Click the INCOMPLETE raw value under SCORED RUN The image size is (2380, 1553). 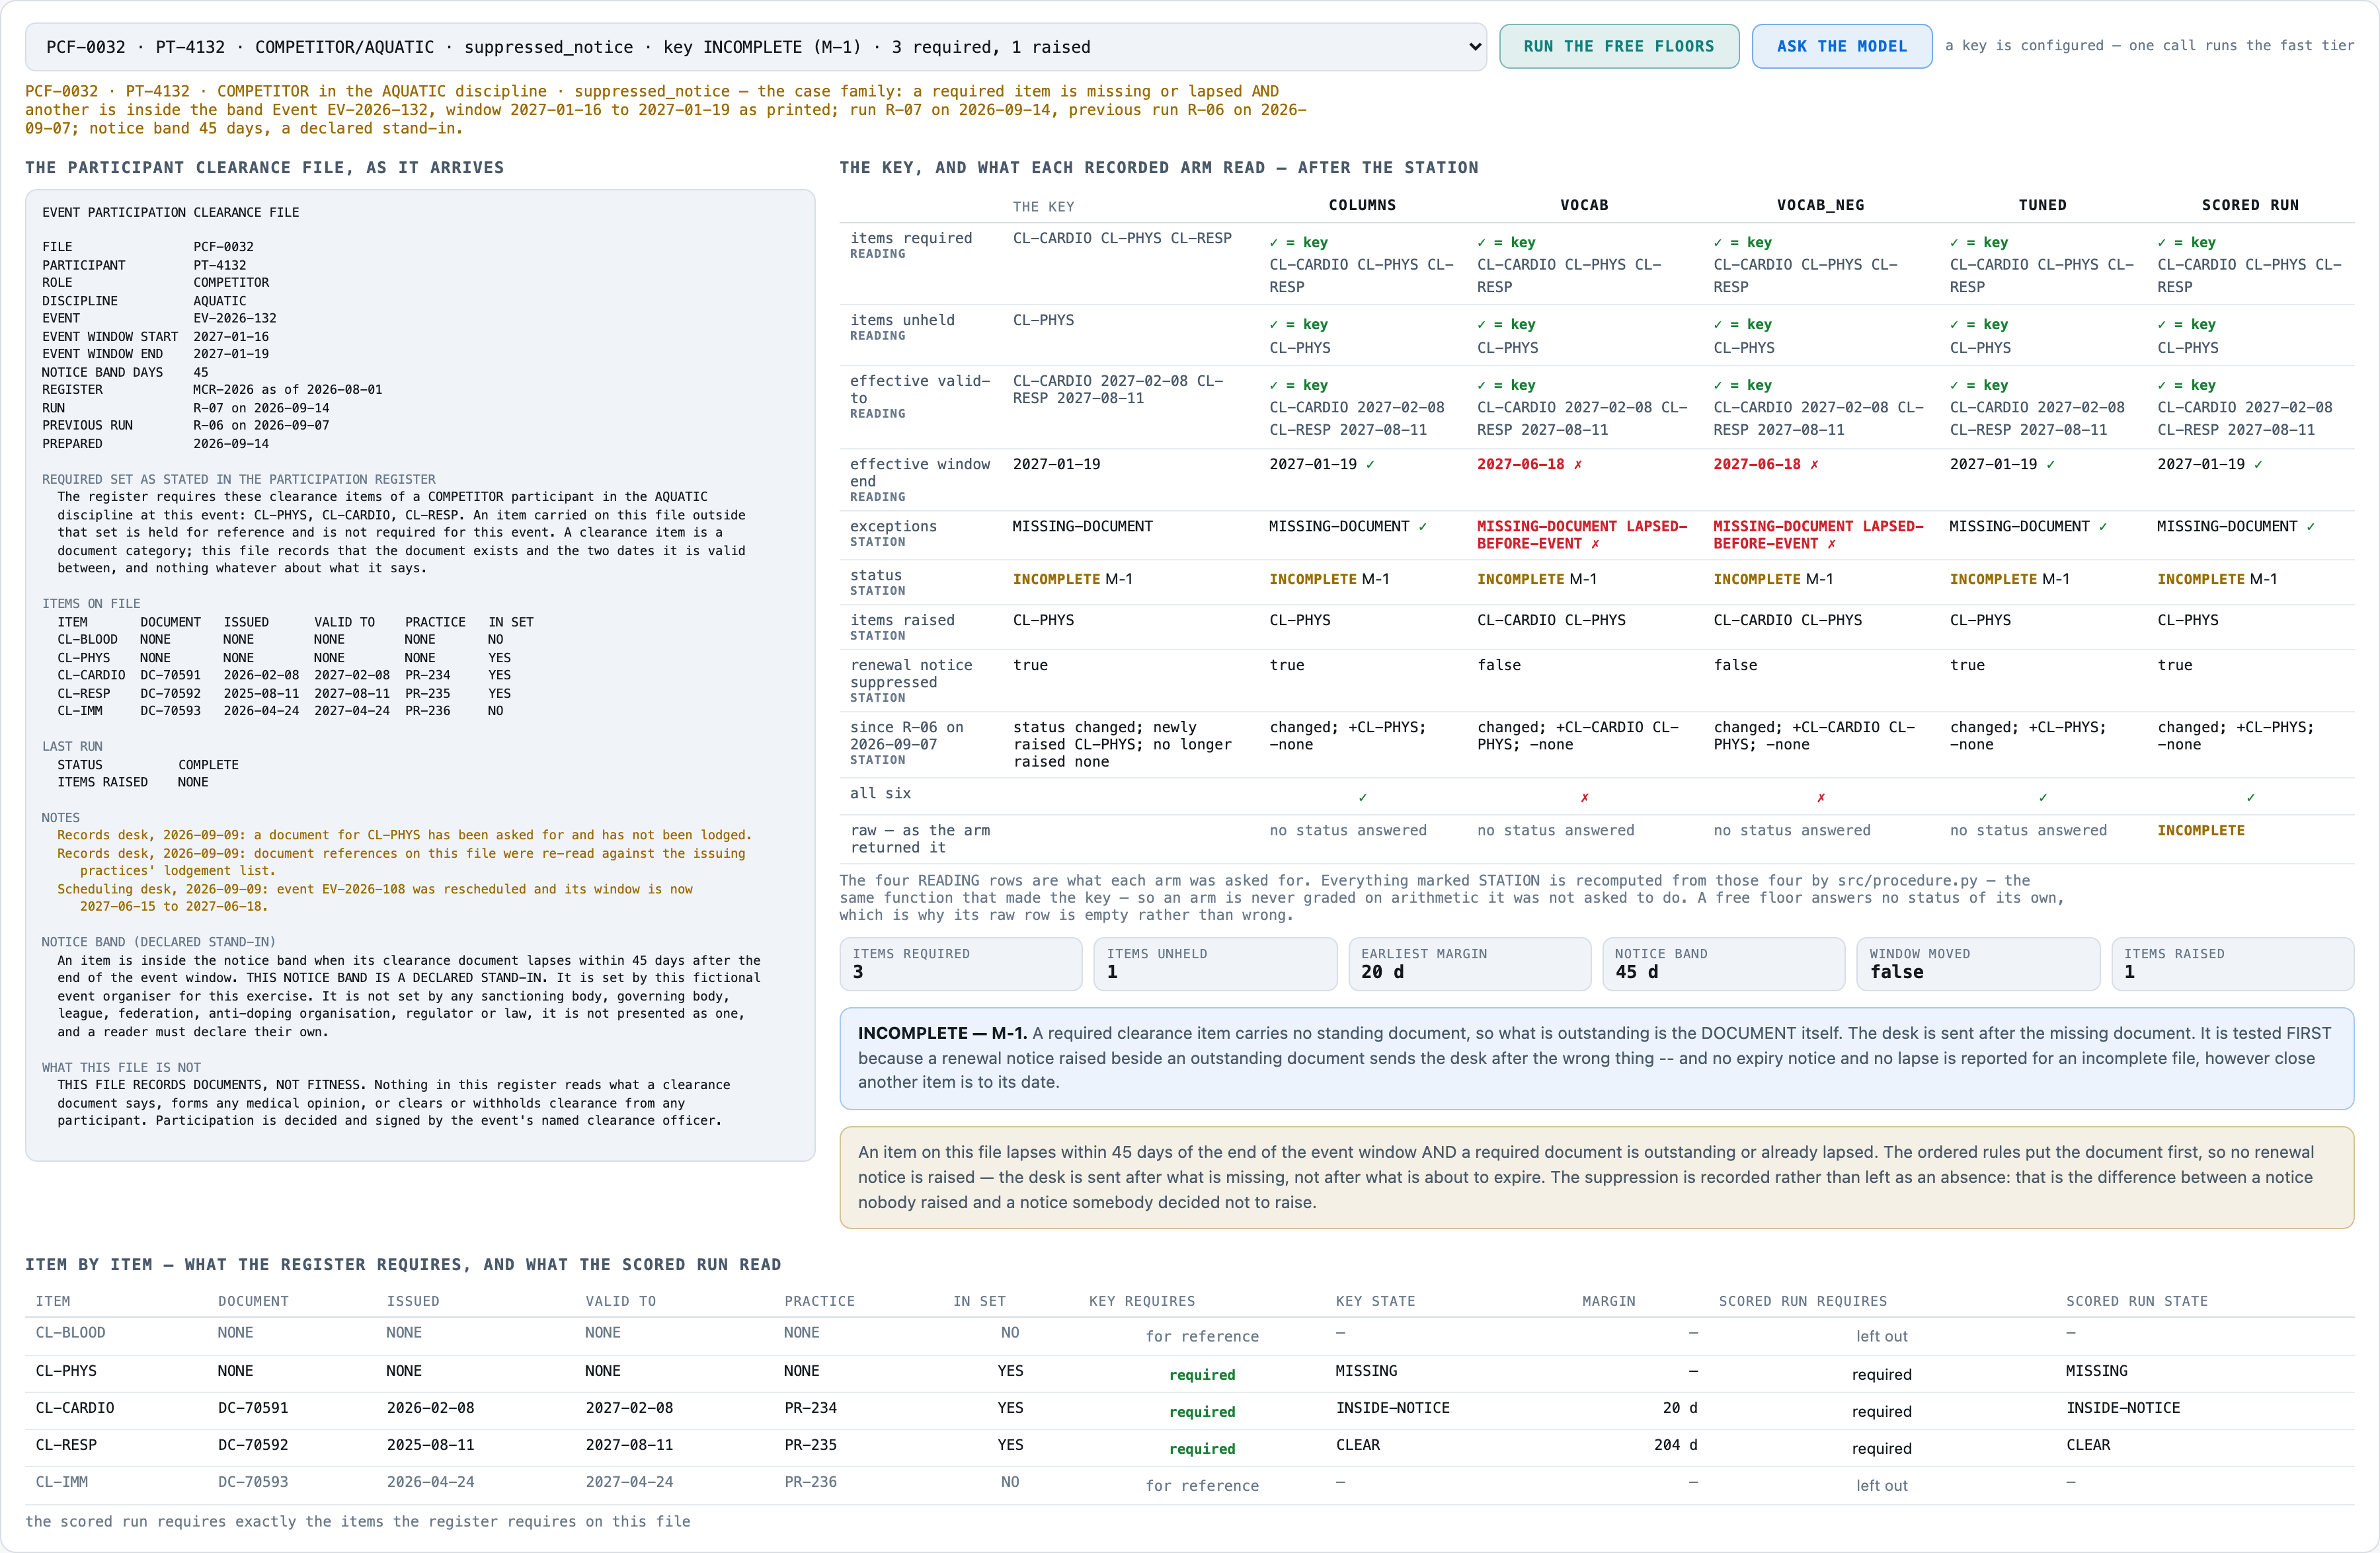2200,831
